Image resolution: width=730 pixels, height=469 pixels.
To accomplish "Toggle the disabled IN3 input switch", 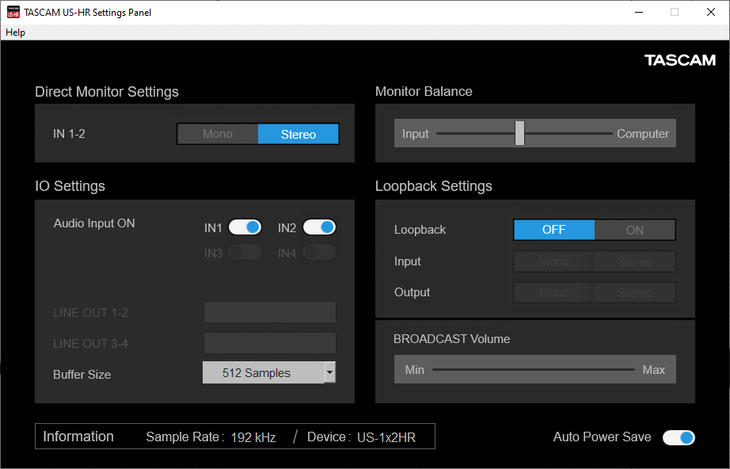I will [245, 253].
